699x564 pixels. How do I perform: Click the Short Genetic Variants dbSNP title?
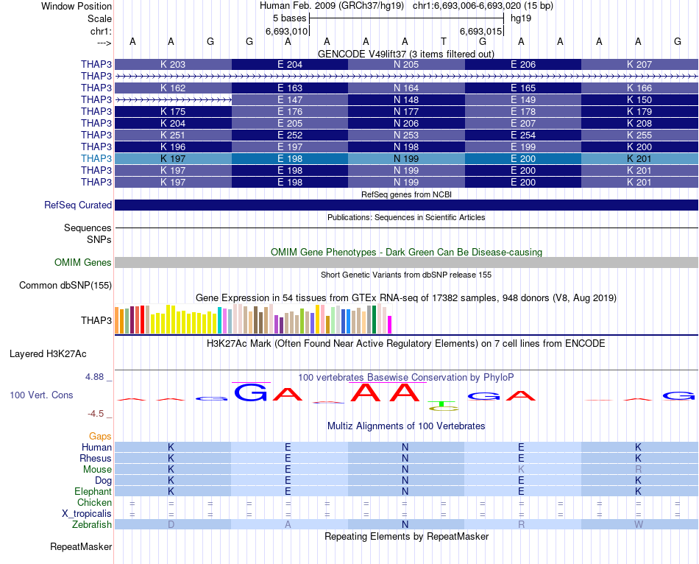(406, 275)
